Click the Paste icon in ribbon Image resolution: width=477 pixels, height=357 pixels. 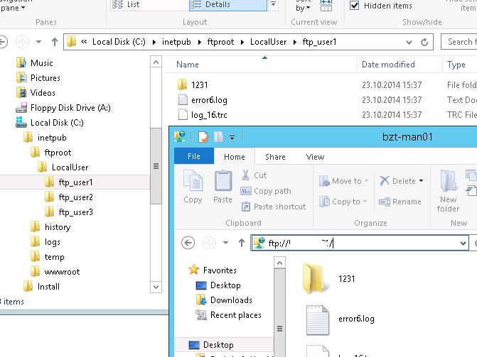223,187
